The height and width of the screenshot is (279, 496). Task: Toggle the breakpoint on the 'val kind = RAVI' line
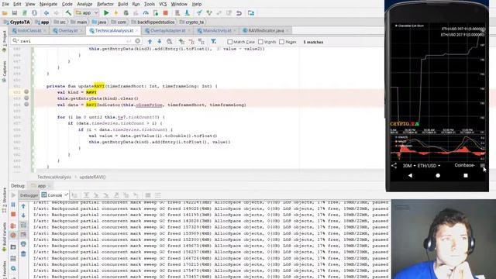point(26,91)
